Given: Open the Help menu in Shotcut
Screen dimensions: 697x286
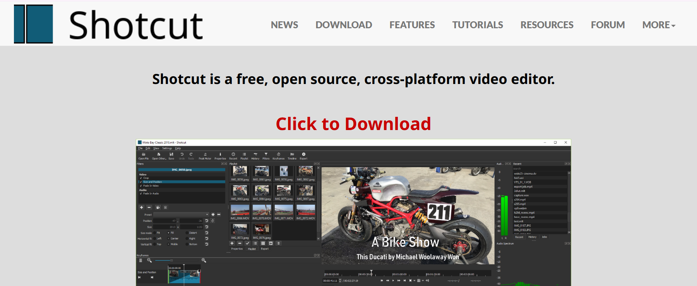Looking at the screenshot, I should pos(178,148).
